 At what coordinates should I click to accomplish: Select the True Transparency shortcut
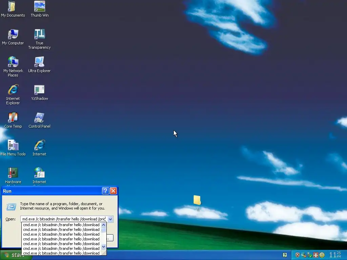39,39
